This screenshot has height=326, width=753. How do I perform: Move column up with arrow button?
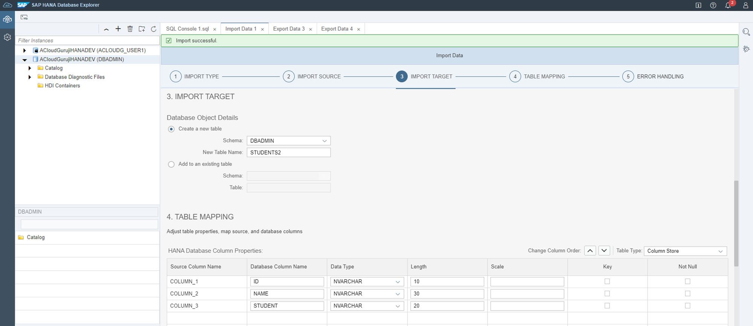[590, 251]
